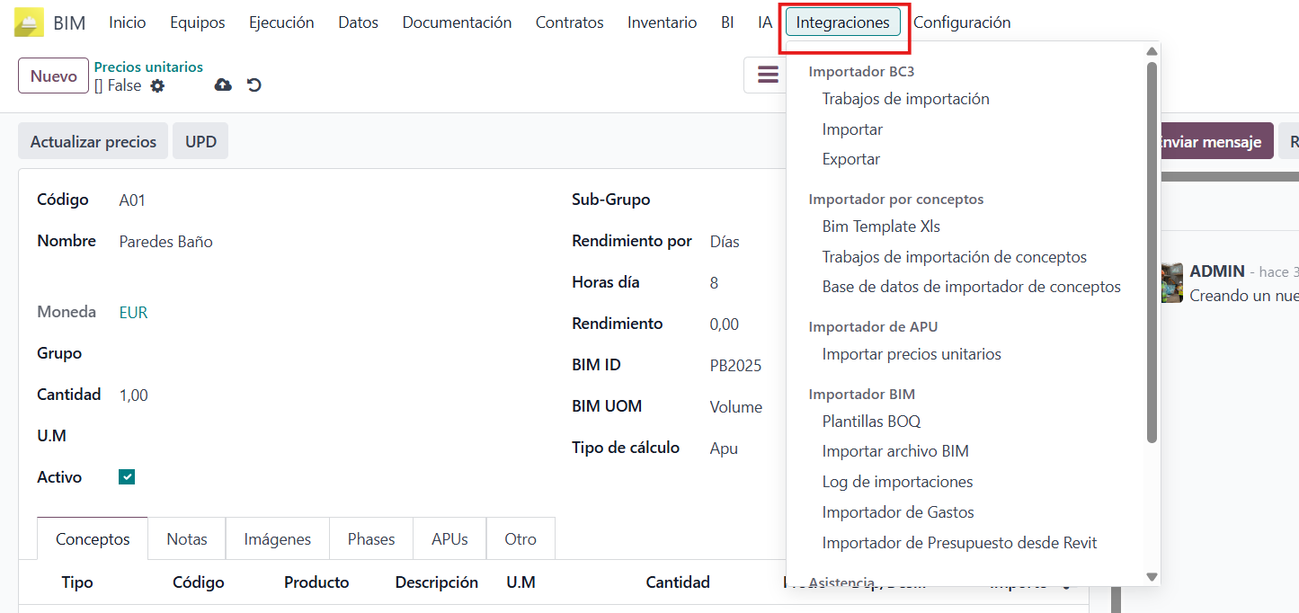Click the discard changes undo icon
This screenshot has height=613, width=1299.
[x=254, y=84]
